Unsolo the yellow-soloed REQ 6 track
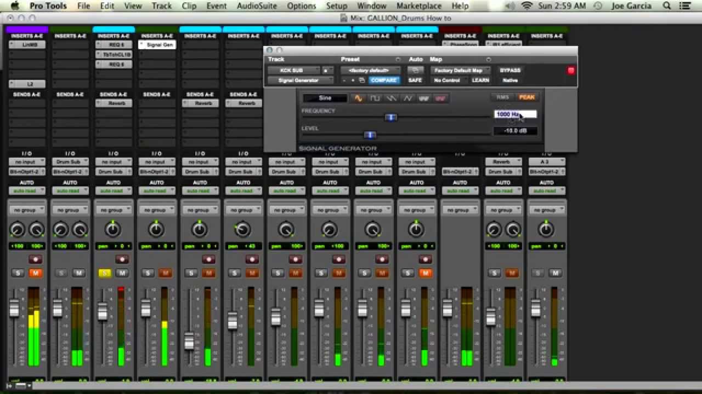 [x=104, y=273]
